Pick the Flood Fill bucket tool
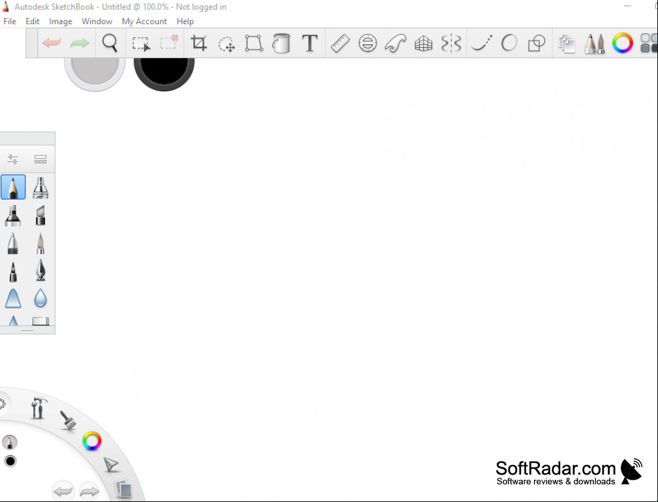 pos(281,43)
